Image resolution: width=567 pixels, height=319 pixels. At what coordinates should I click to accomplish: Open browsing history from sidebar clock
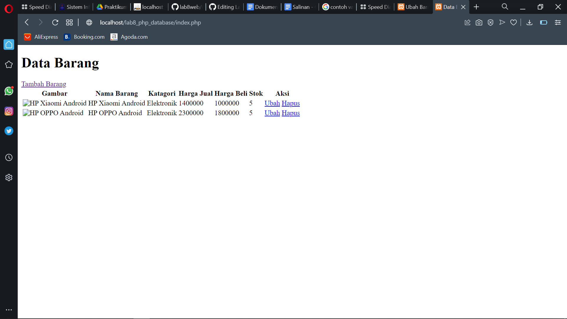click(x=9, y=157)
